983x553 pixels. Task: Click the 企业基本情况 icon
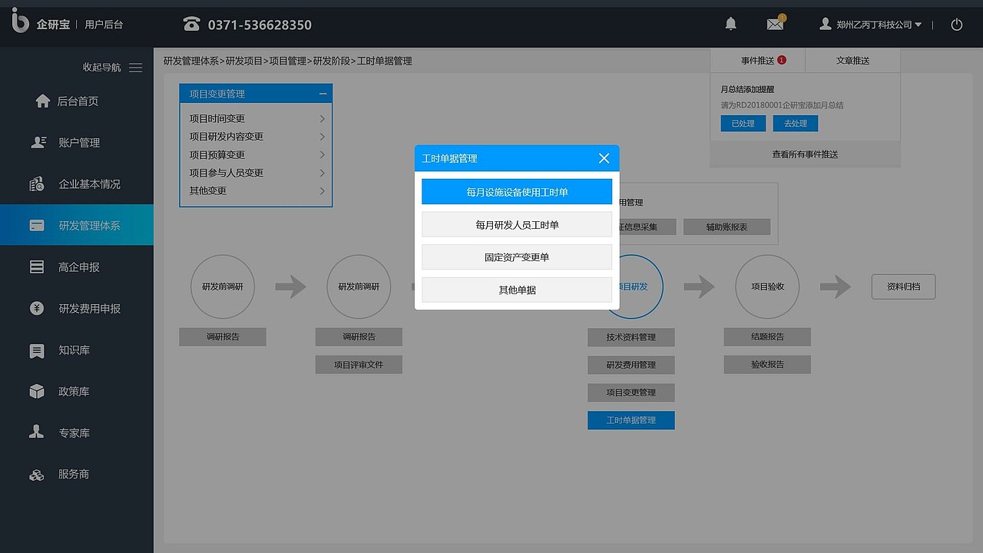tap(37, 184)
